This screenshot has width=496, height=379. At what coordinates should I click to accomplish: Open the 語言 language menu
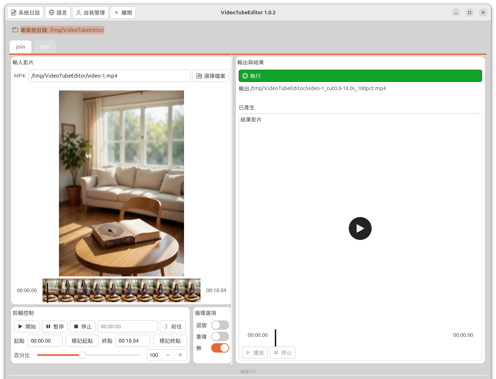coord(58,13)
